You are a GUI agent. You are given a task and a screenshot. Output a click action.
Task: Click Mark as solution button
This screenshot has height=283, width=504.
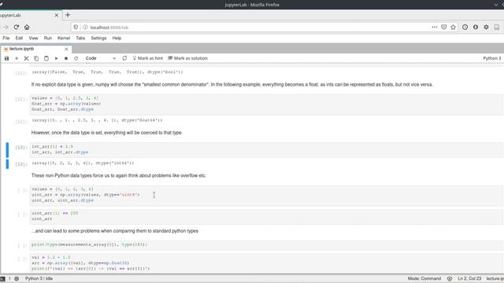(x=188, y=58)
